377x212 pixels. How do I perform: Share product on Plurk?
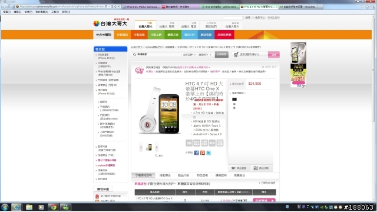point(203,153)
